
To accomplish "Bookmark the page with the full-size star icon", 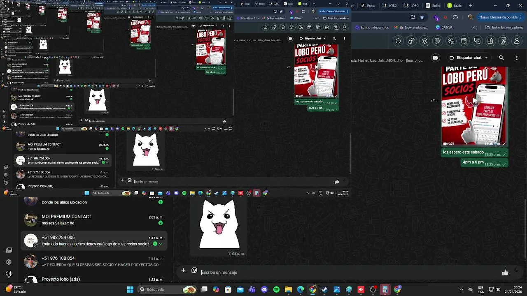I will tap(422, 17).
